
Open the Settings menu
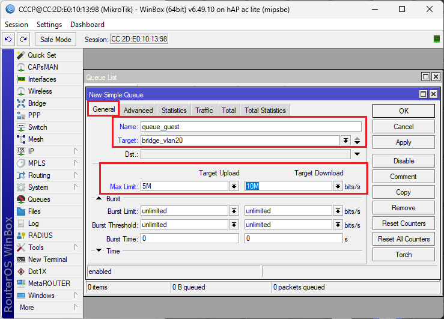[x=49, y=25]
